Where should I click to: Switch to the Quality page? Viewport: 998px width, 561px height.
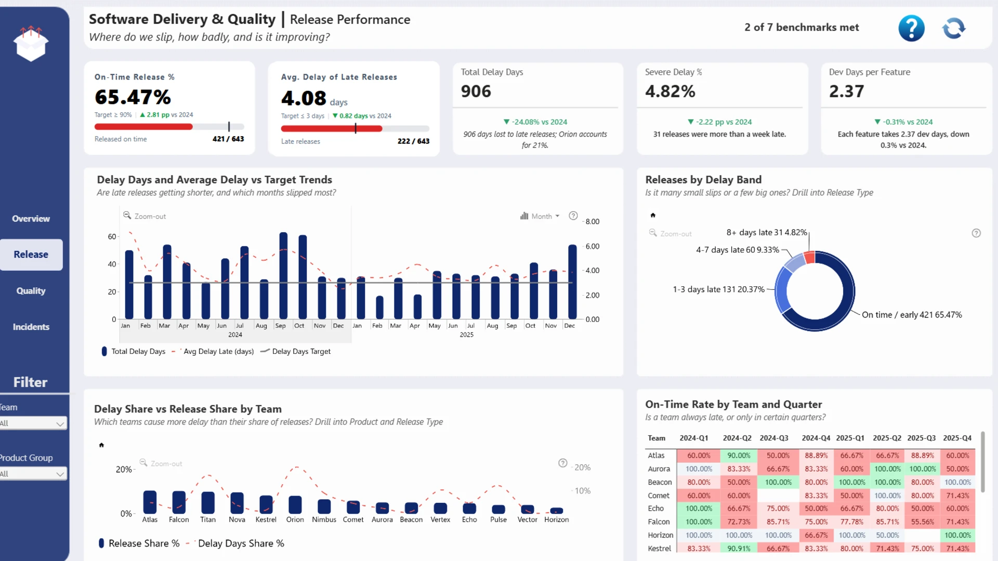point(31,291)
